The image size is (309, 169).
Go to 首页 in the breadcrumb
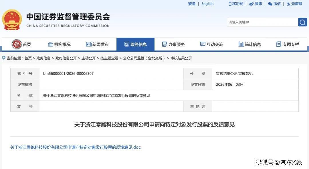28,58
